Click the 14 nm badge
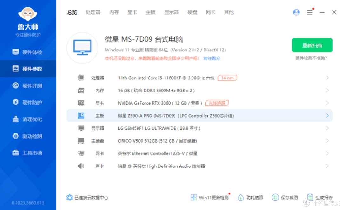343x210 pixels. tap(227, 78)
